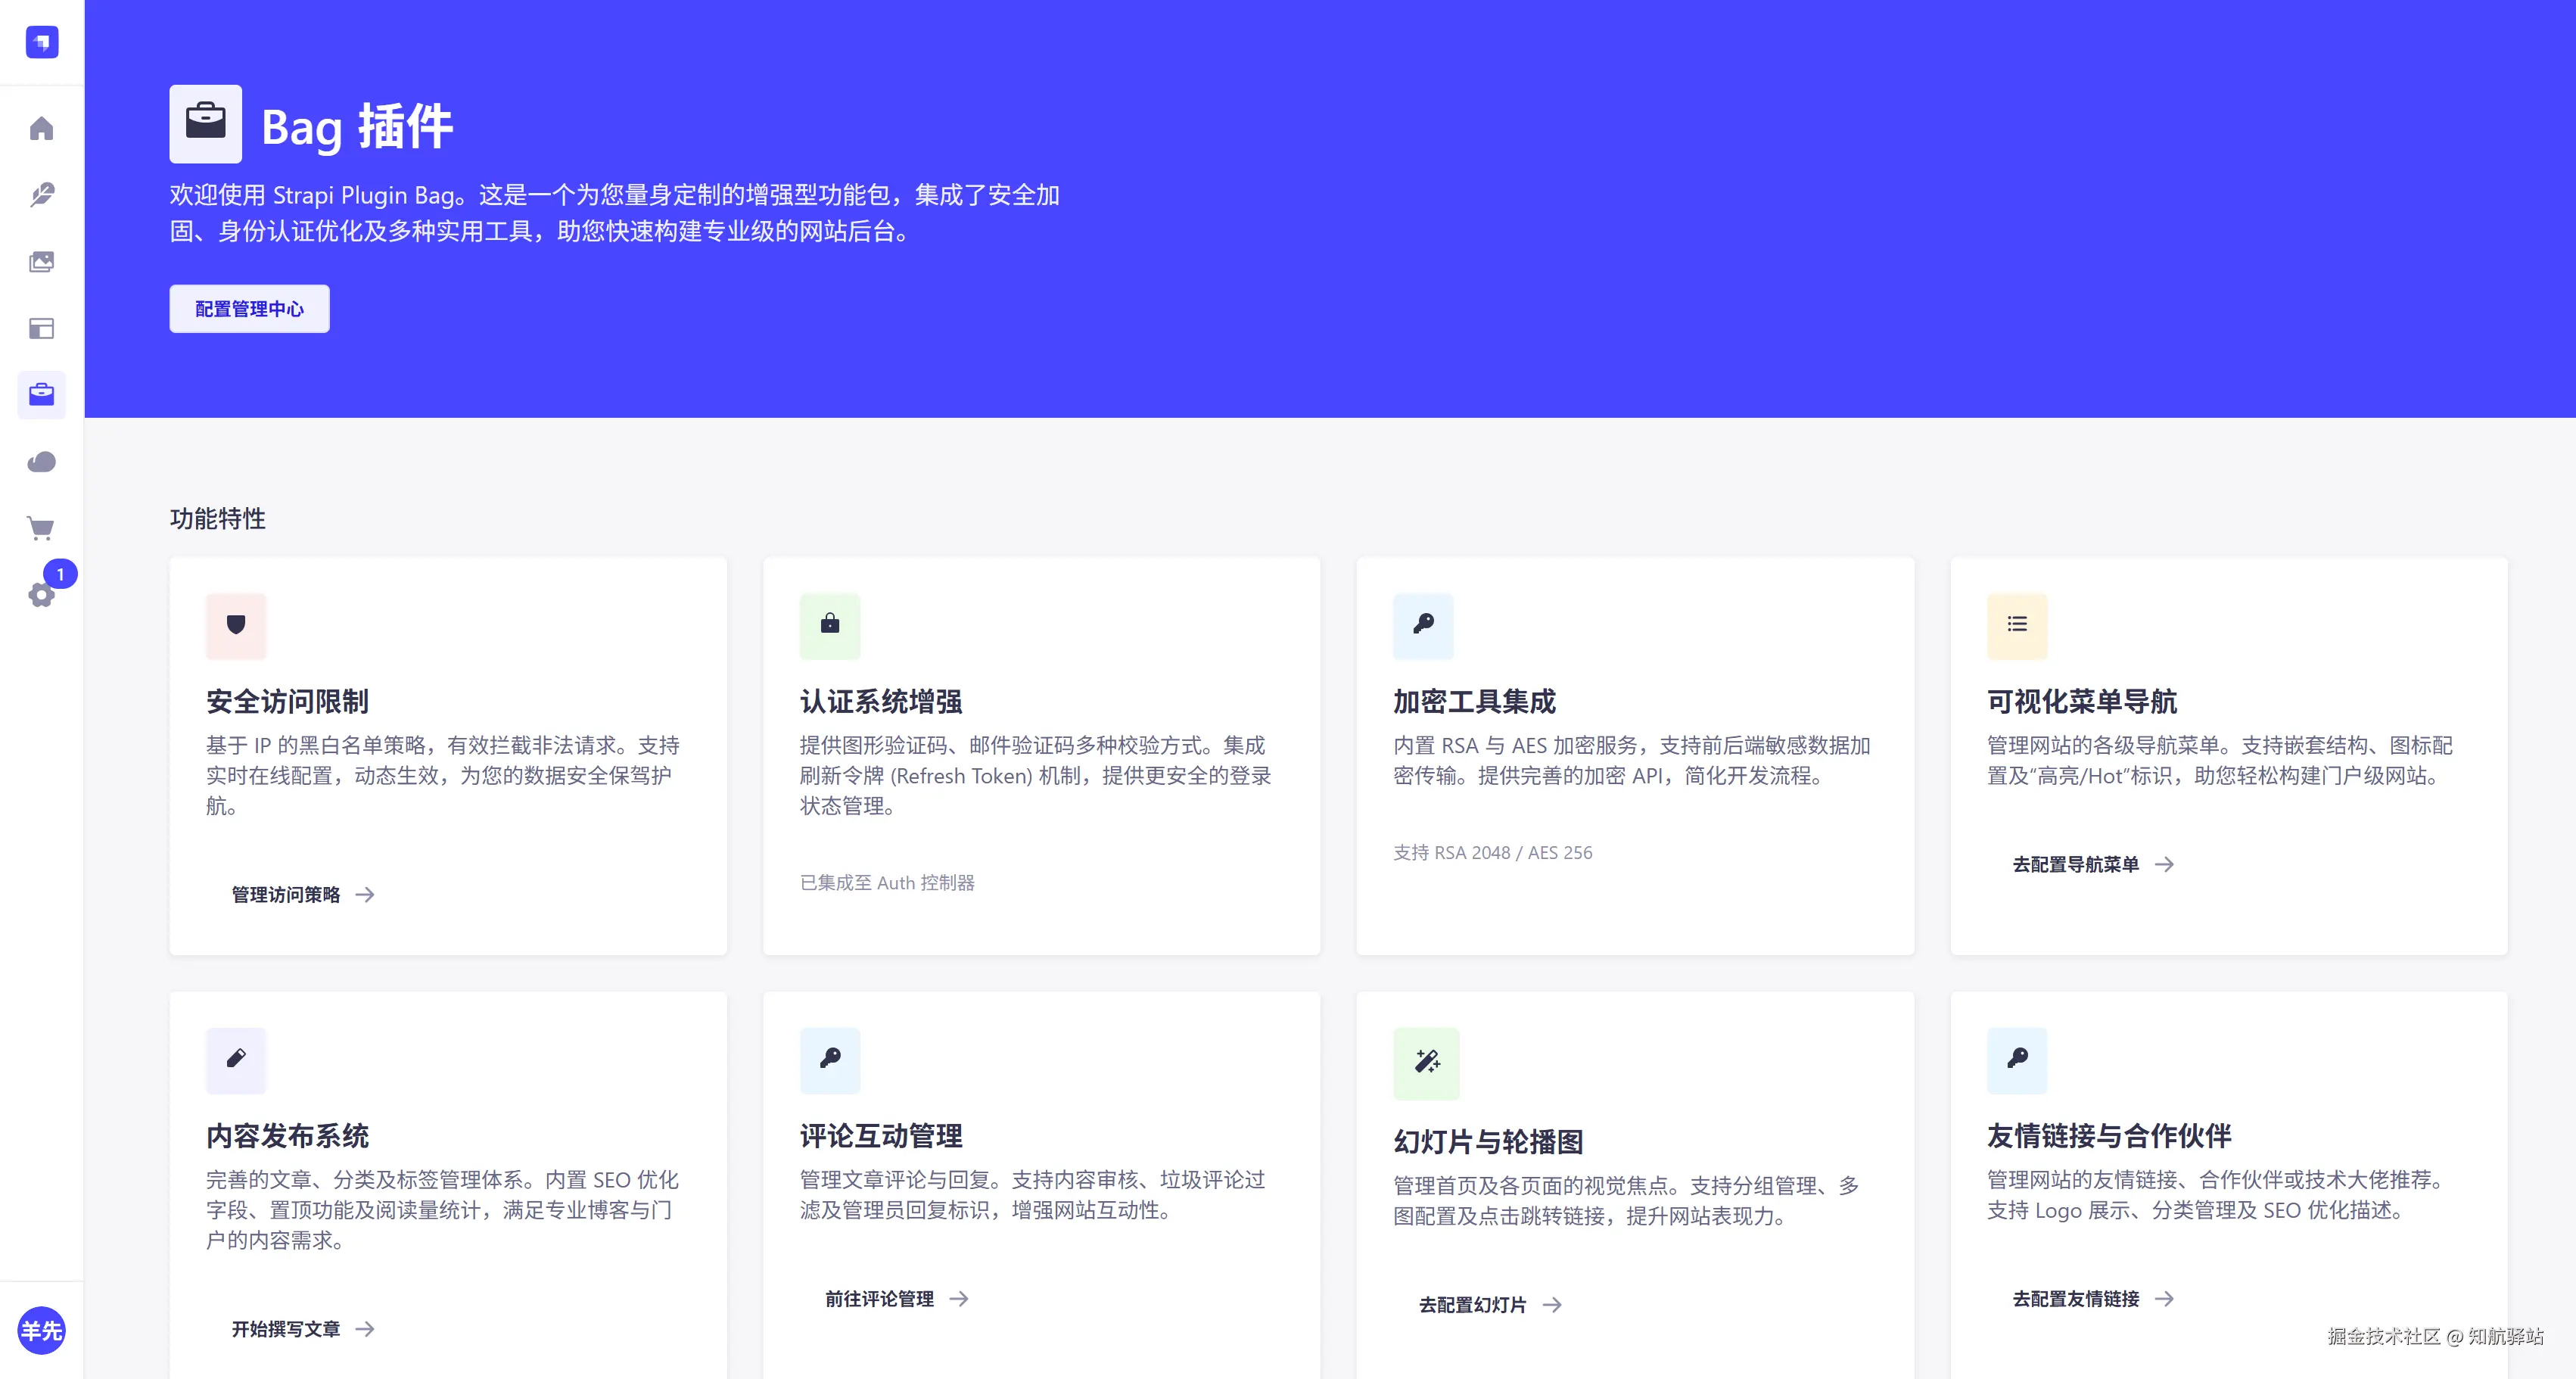
Task: Click the 配置管理中心 button
Action: coord(249,309)
